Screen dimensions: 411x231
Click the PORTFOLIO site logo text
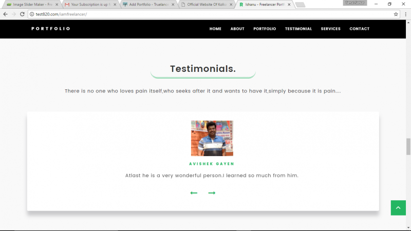pos(50,29)
